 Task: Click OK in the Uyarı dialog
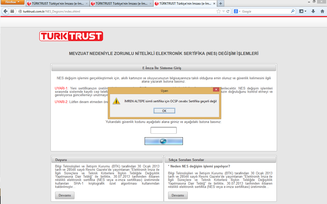pos(164,111)
